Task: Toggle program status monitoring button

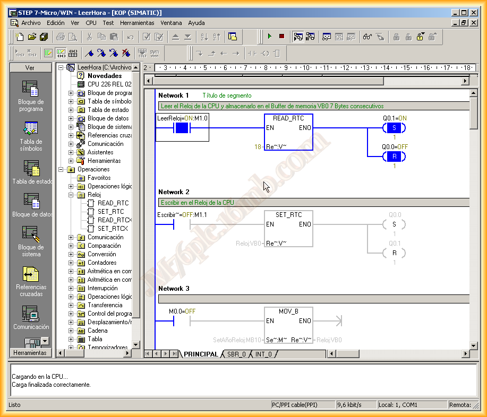Action: (298, 37)
